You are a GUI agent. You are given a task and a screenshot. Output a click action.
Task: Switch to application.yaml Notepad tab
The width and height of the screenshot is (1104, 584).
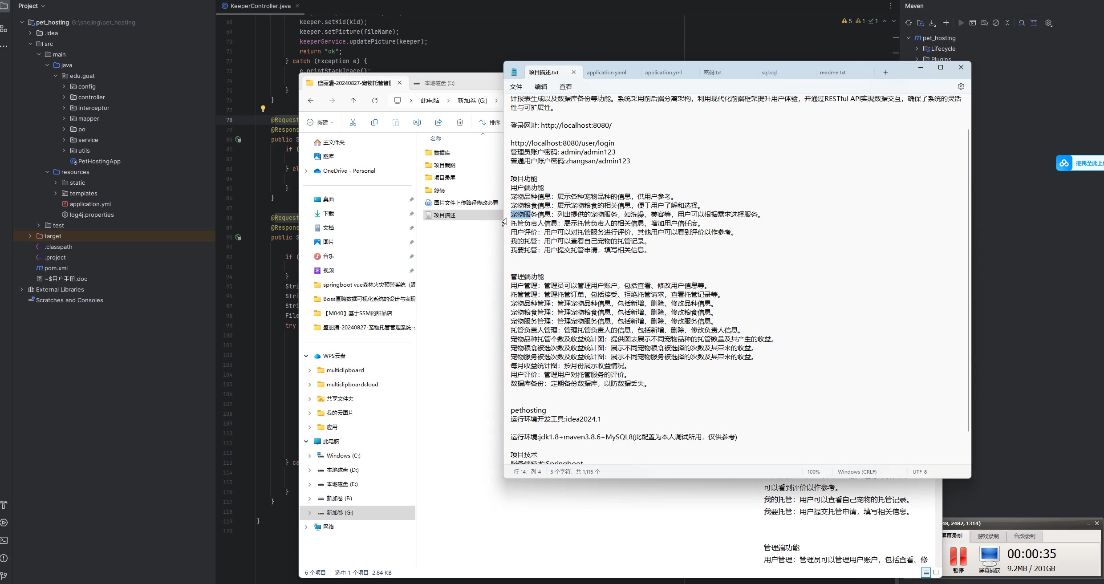point(606,73)
